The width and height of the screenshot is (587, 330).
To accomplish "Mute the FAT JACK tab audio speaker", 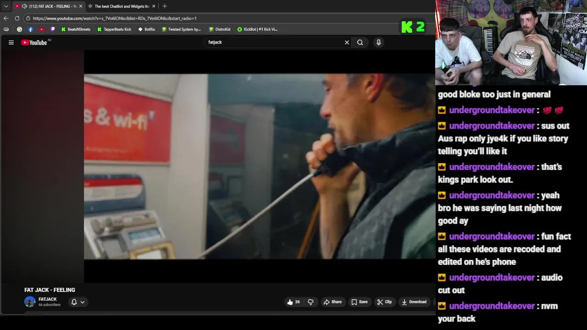I will click(x=24, y=6).
